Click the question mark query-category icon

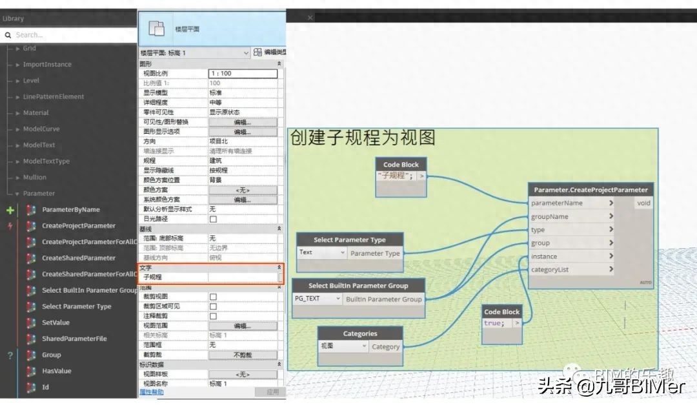[x=10, y=355]
